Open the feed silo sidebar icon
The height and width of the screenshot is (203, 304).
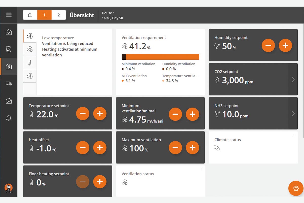coord(9,49)
